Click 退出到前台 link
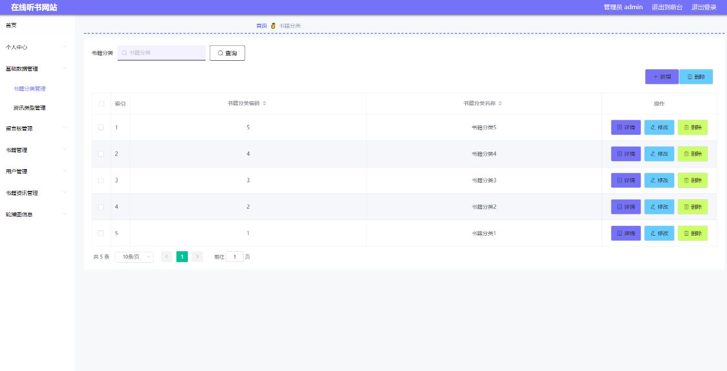The height and width of the screenshot is (371, 727). [667, 7]
